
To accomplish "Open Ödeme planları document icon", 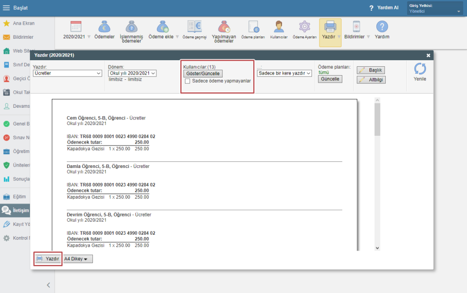I will pyautogui.click(x=254, y=27).
